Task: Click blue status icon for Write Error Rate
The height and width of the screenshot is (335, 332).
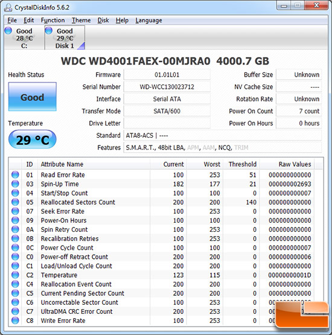Action: click(15, 321)
